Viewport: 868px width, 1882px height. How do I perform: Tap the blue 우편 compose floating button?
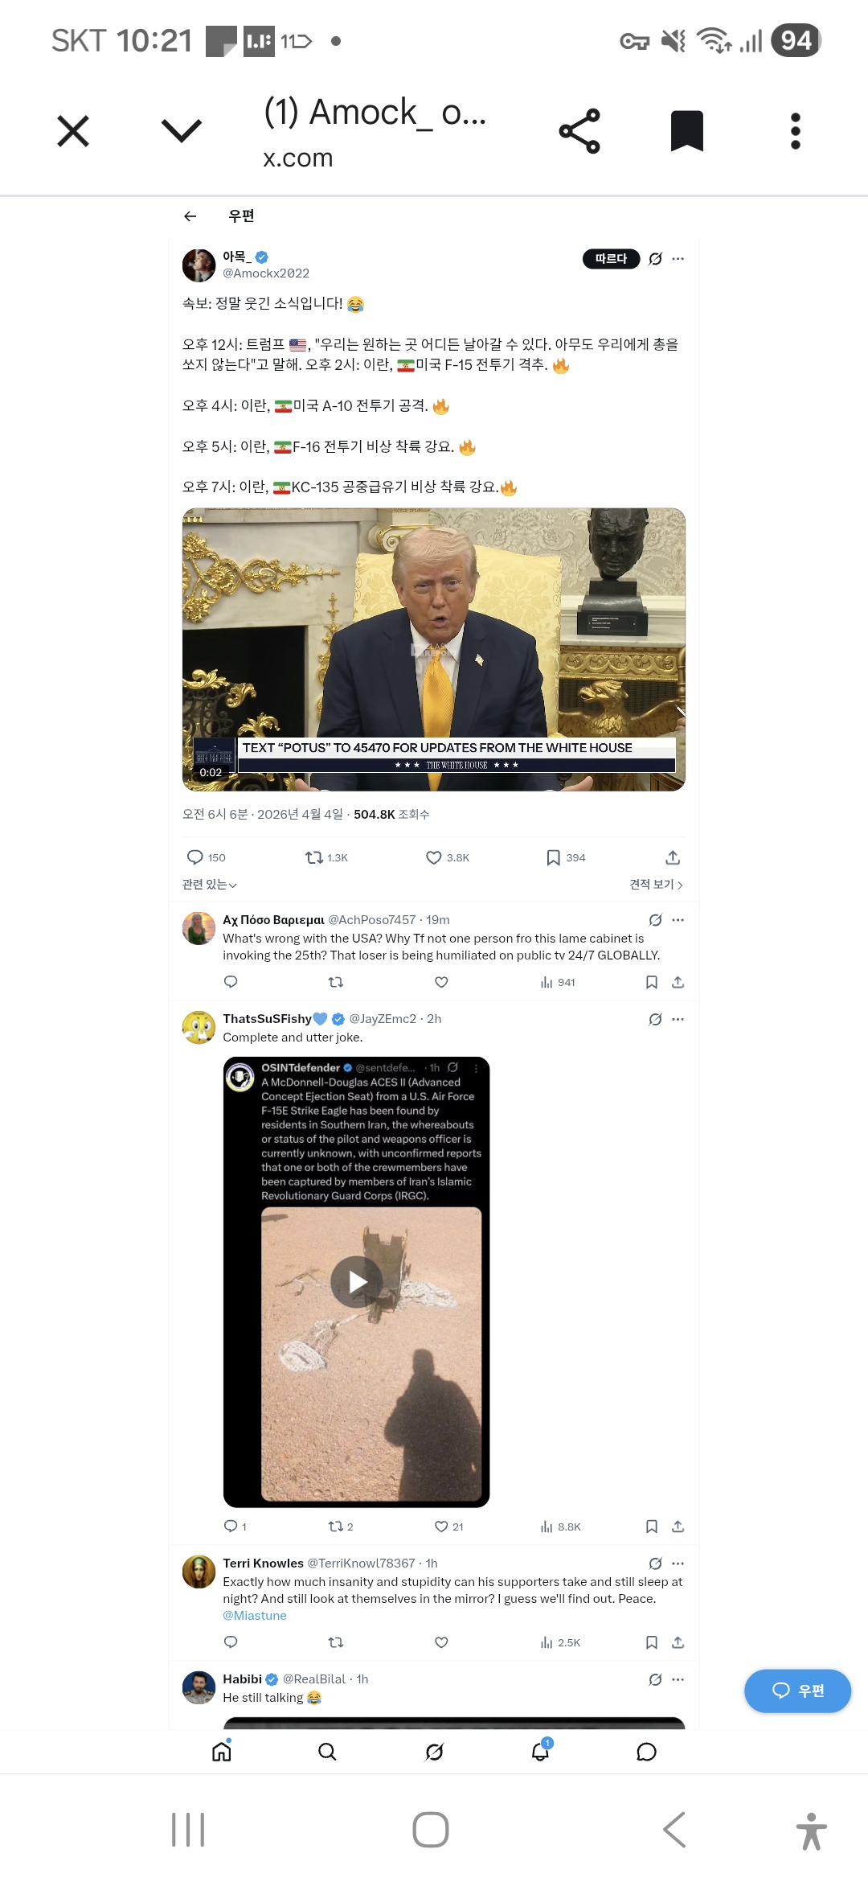click(797, 1691)
